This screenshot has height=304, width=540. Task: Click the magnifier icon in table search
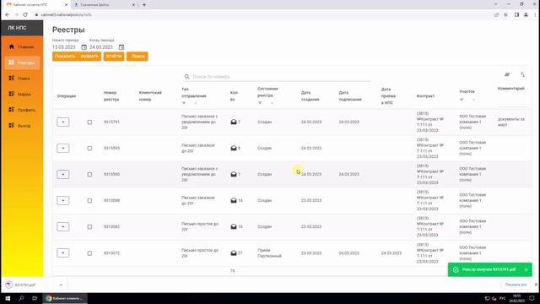coord(187,77)
